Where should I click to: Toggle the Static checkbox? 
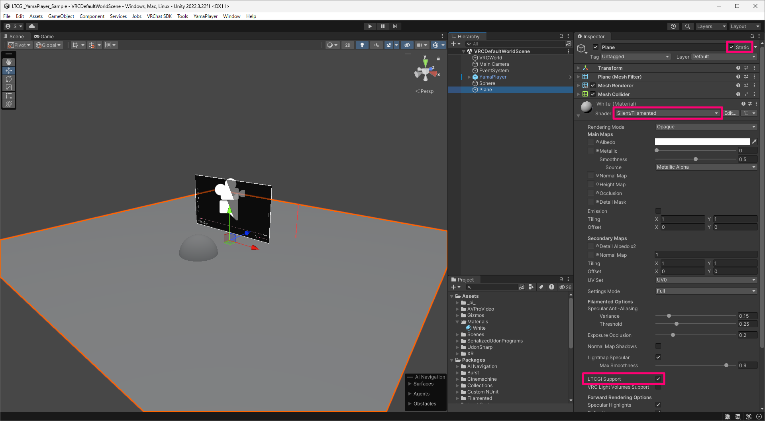[x=732, y=47]
